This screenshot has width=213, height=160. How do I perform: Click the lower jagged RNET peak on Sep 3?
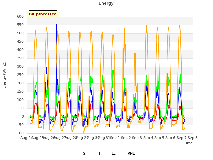pos(135,53)
